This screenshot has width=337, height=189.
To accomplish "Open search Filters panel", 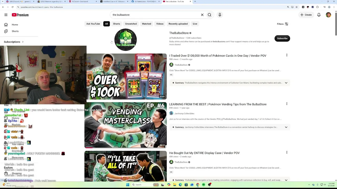I will point(283,24).
